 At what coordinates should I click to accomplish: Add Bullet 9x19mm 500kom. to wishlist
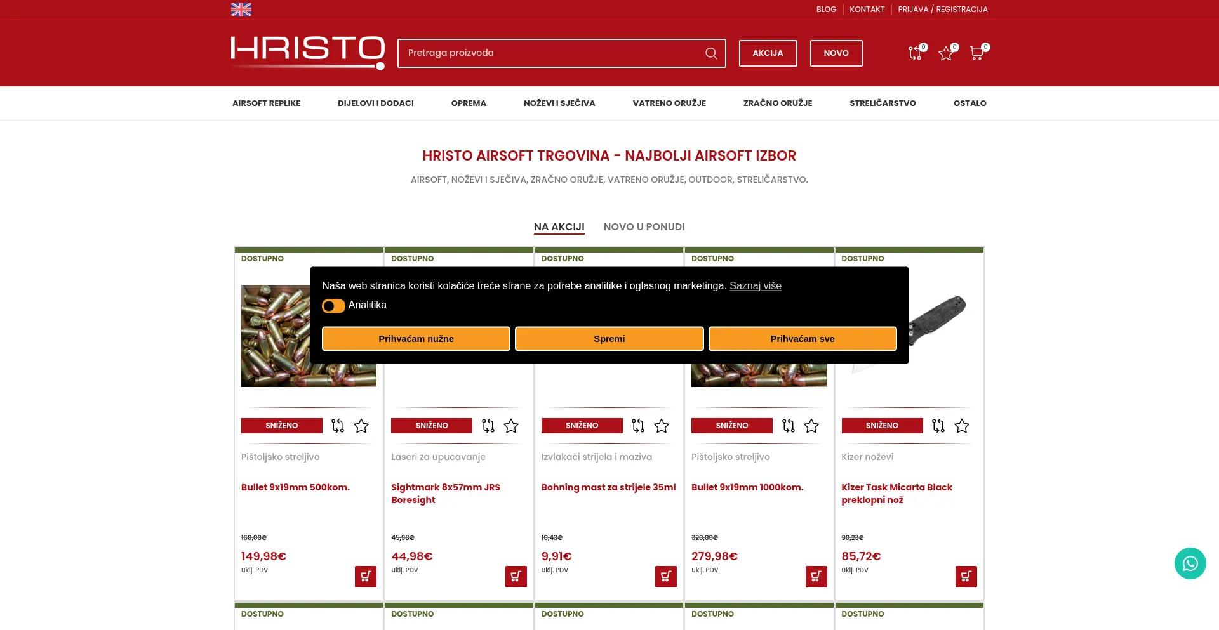pyautogui.click(x=361, y=426)
